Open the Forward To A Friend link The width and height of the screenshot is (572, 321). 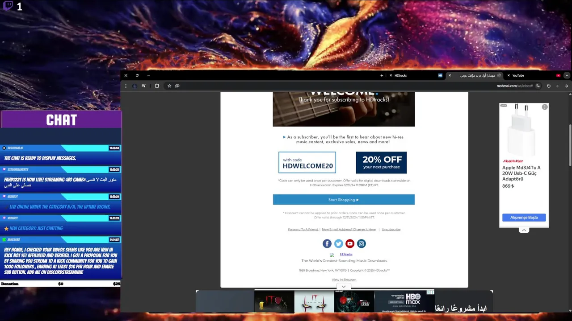pos(303,230)
